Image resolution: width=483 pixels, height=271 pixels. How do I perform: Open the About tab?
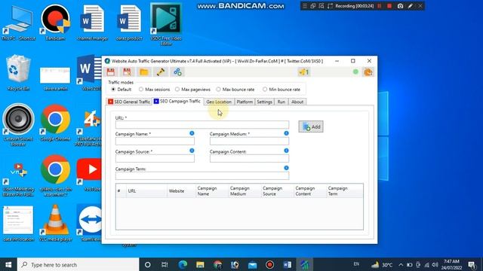297,102
